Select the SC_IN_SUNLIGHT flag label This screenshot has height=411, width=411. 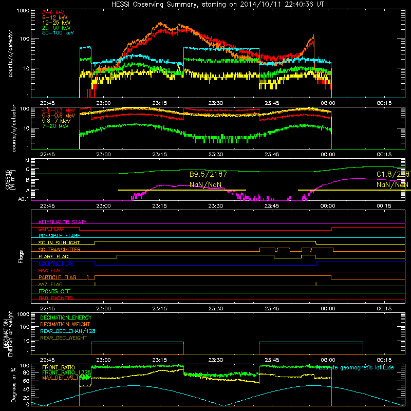coord(59,242)
